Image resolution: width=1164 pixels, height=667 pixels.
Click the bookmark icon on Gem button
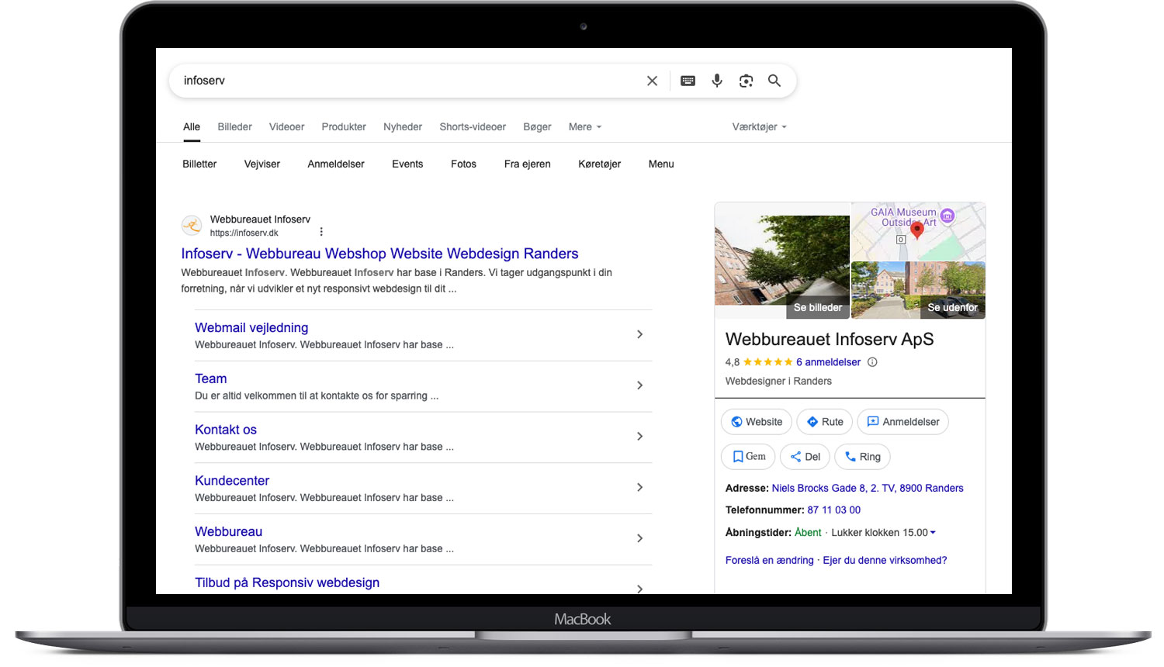[738, 457]
